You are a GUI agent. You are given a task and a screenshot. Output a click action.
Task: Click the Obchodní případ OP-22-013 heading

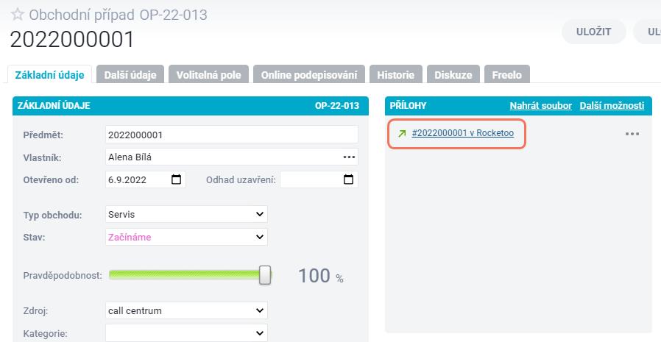point(118,15)
